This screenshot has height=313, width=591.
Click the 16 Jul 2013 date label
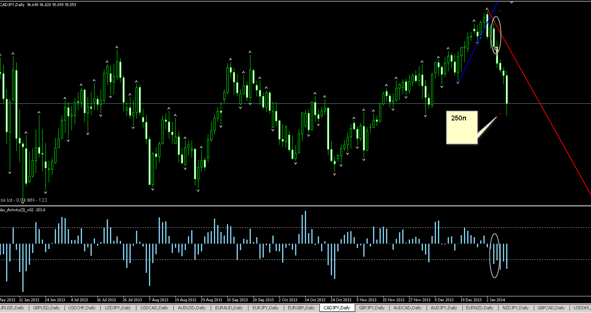point(106,300)
